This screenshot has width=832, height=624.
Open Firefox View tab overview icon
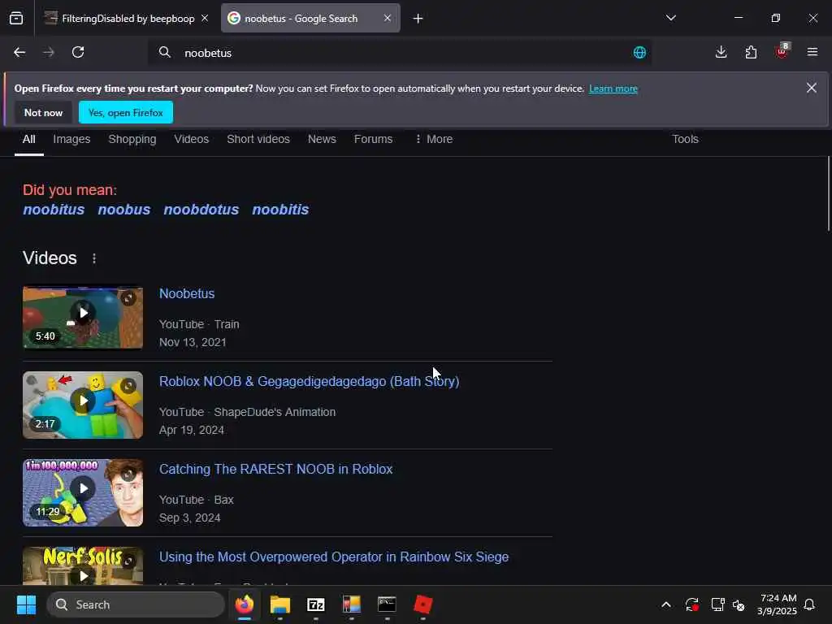16,18
